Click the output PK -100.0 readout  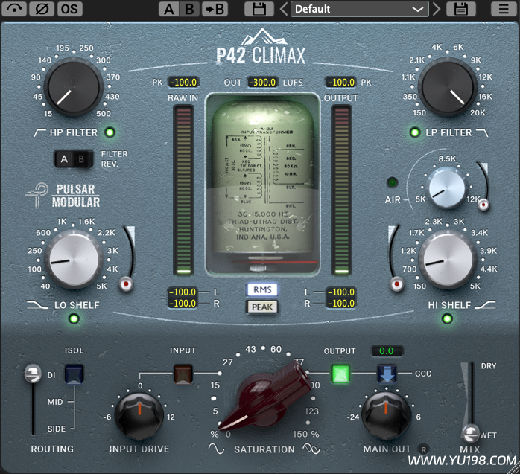pyautogui.click(x=341, y=82)
